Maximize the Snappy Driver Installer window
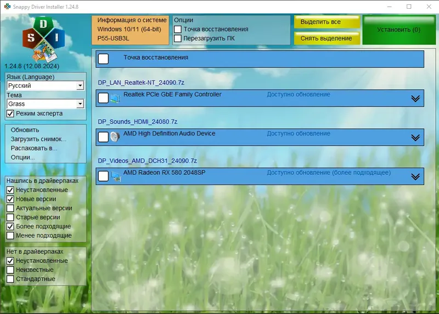Image resolution: width=439 pixels, height=314 pixels. click(409, 7)
